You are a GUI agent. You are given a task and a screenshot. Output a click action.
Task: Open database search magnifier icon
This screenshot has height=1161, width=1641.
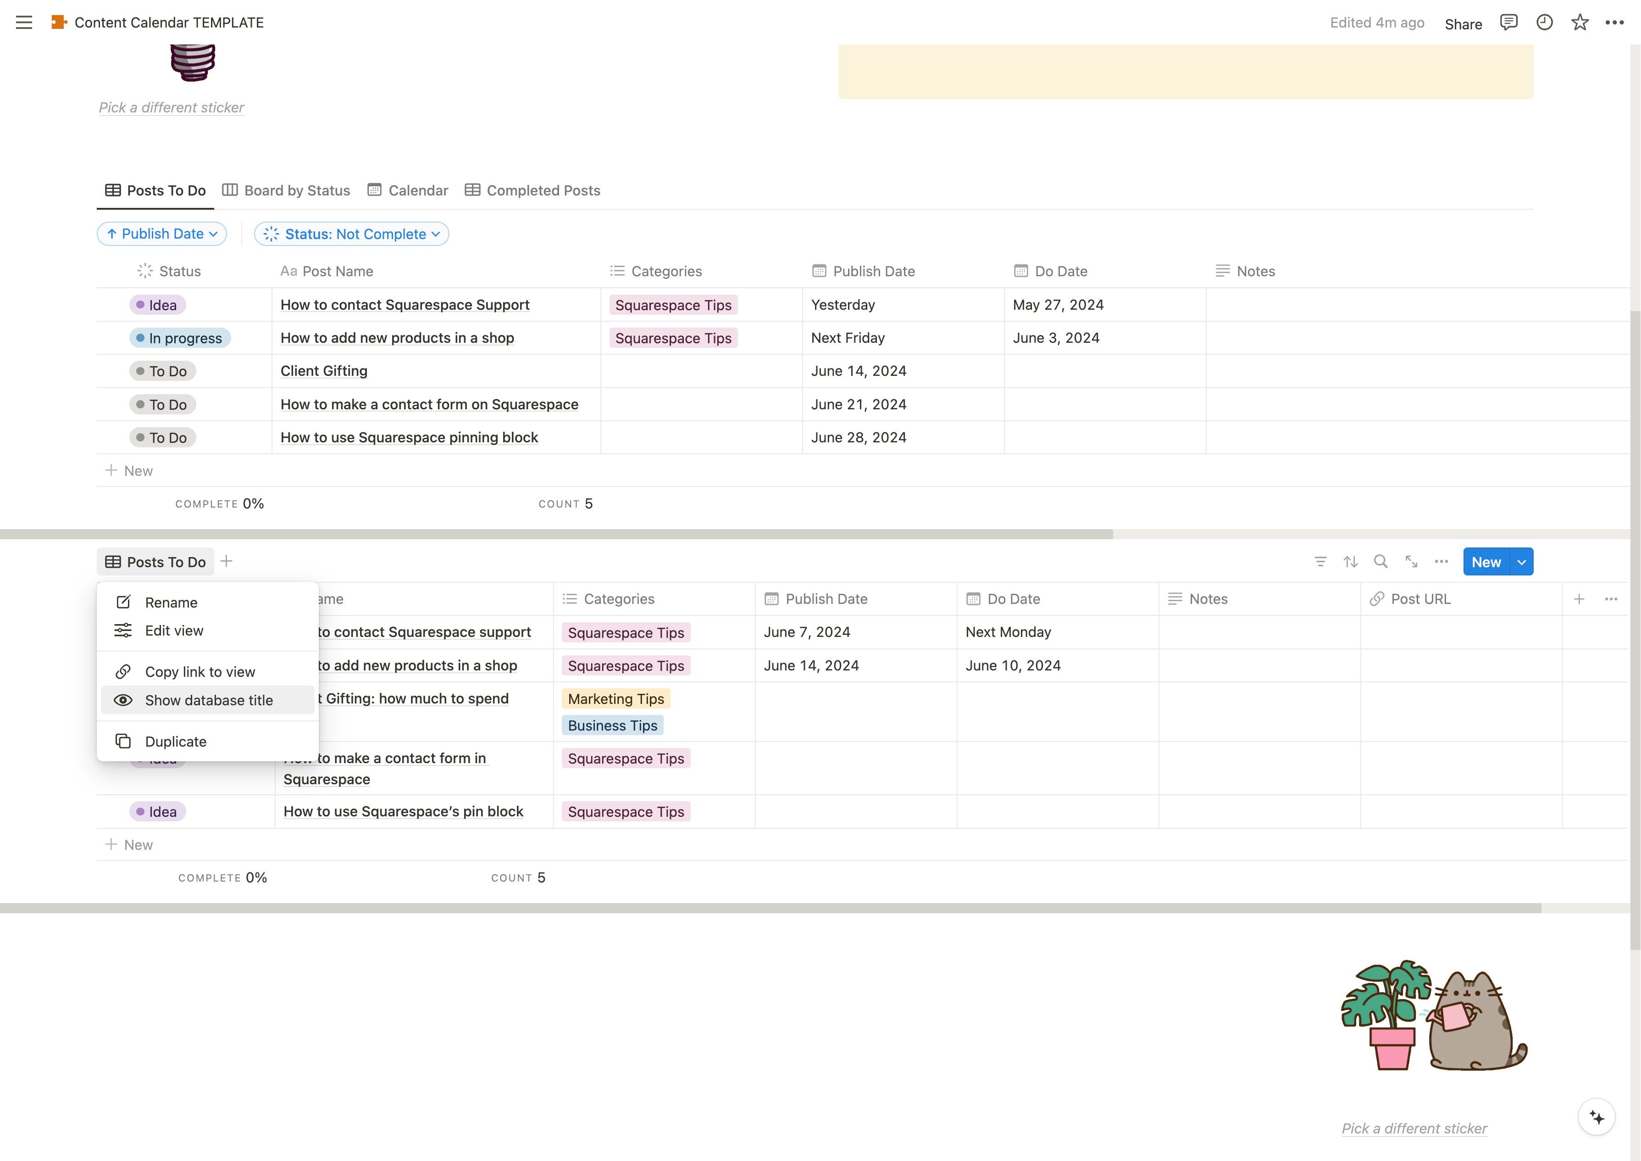(x=1381, y=562)
